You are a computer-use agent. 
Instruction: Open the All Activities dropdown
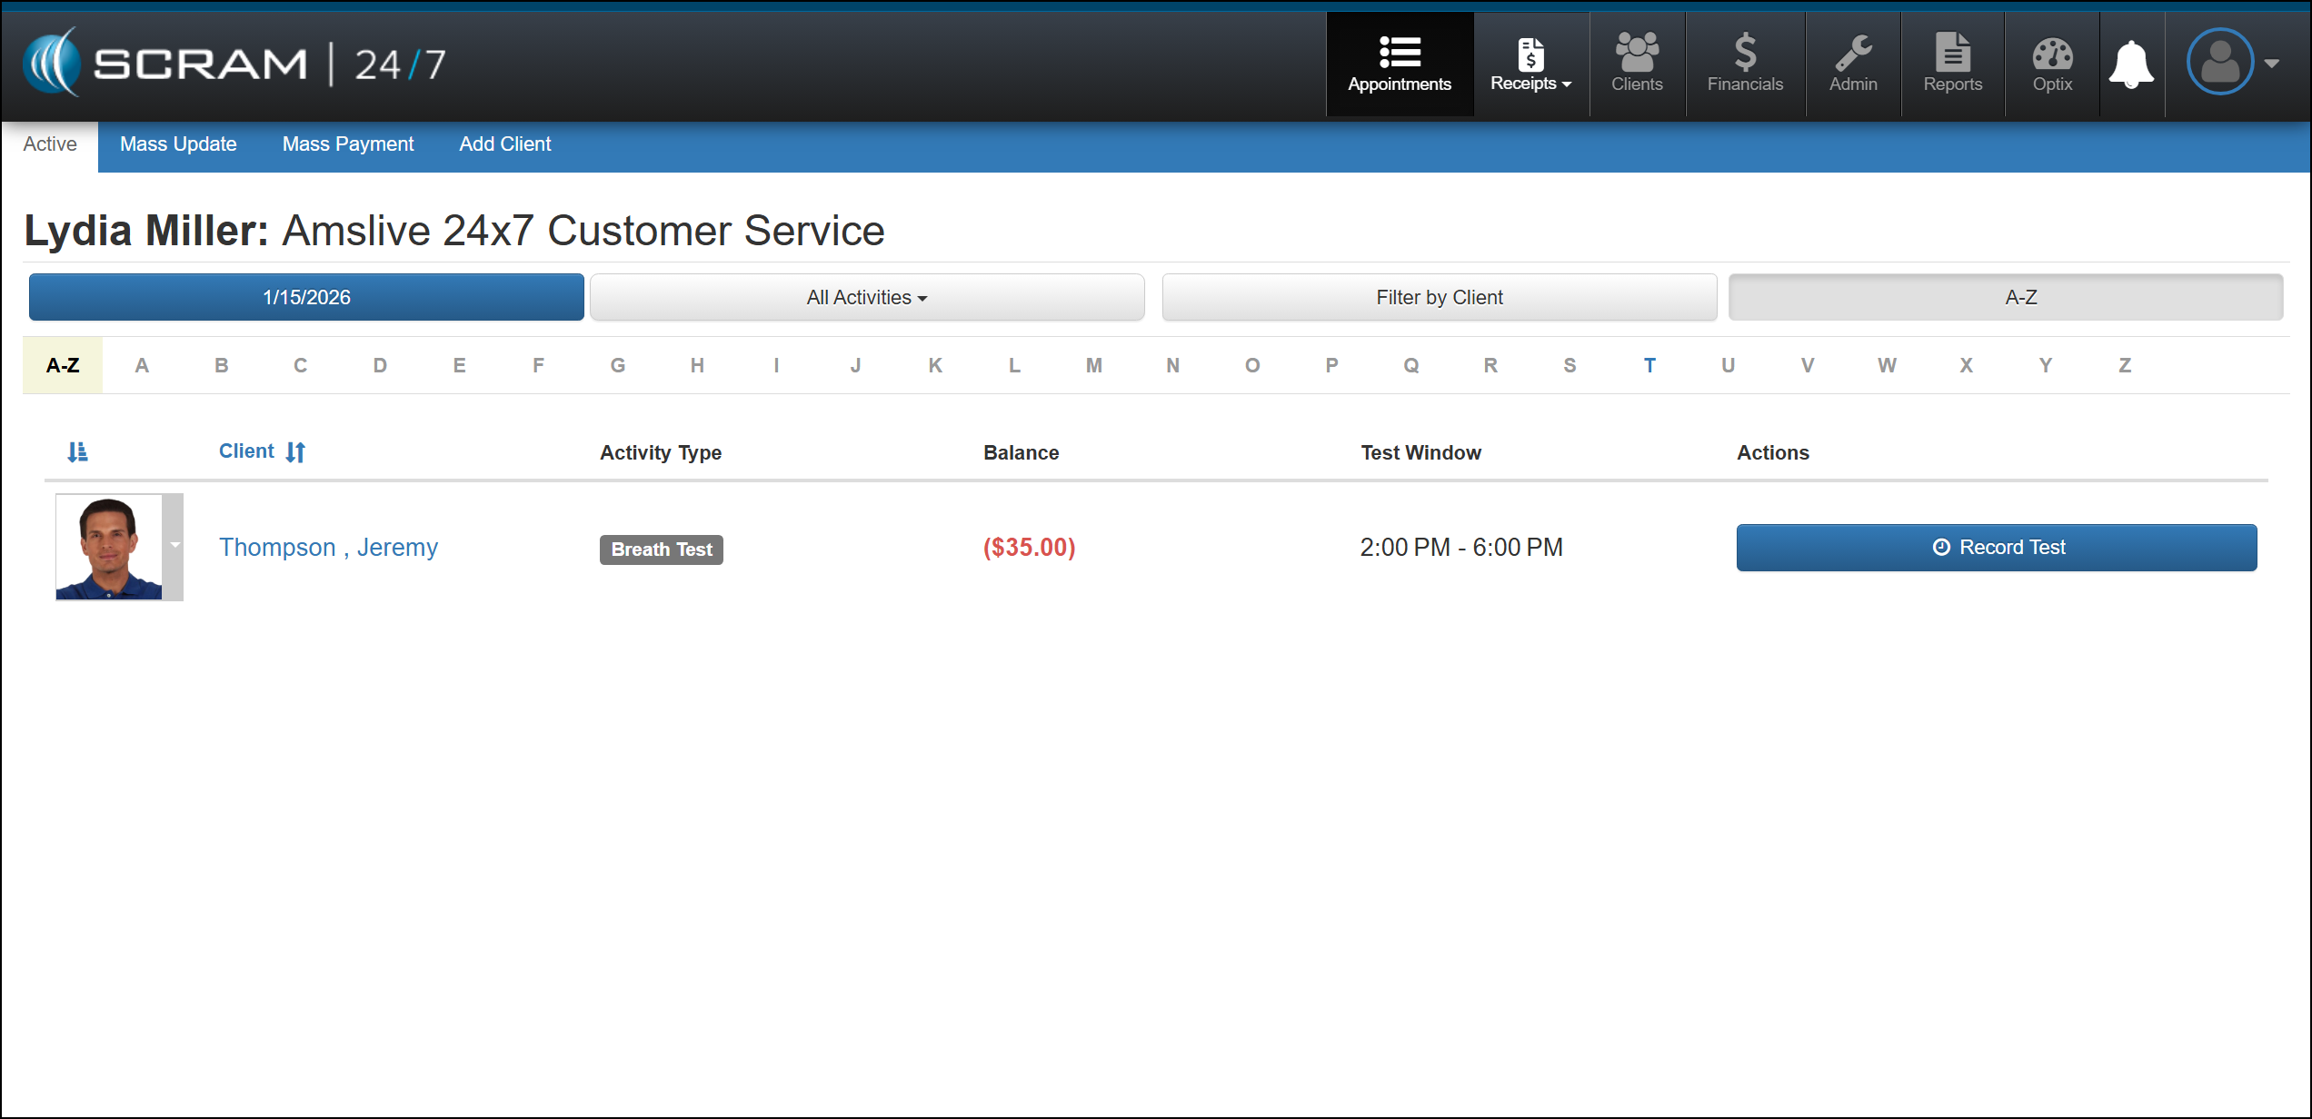pos(866,297)
